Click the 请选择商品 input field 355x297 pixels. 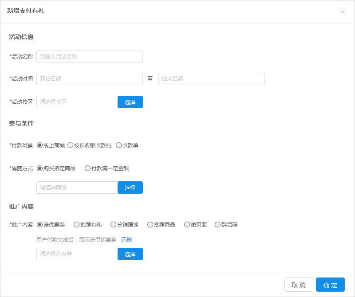coord(77,188)
